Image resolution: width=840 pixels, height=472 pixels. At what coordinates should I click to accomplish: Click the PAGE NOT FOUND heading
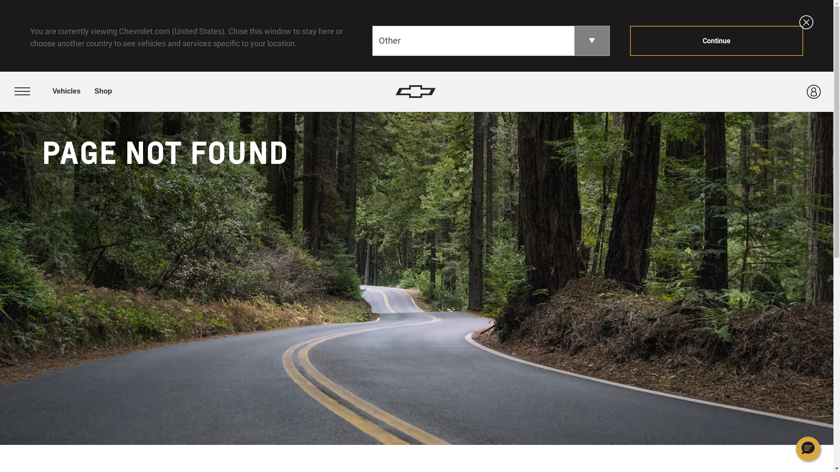coord(165,153)
